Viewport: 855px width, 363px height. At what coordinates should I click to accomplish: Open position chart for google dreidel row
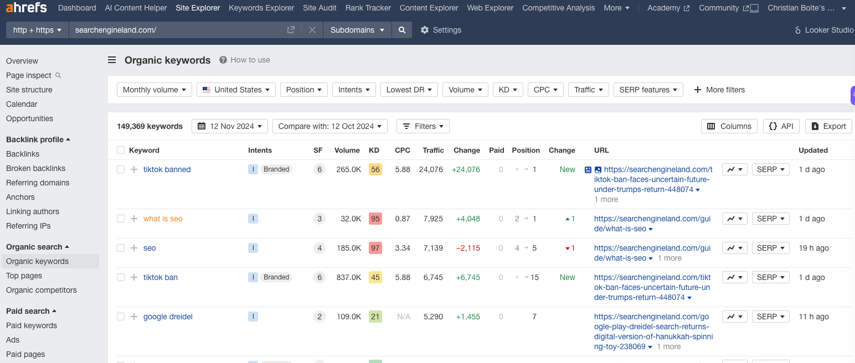click(x=735, y=317)
